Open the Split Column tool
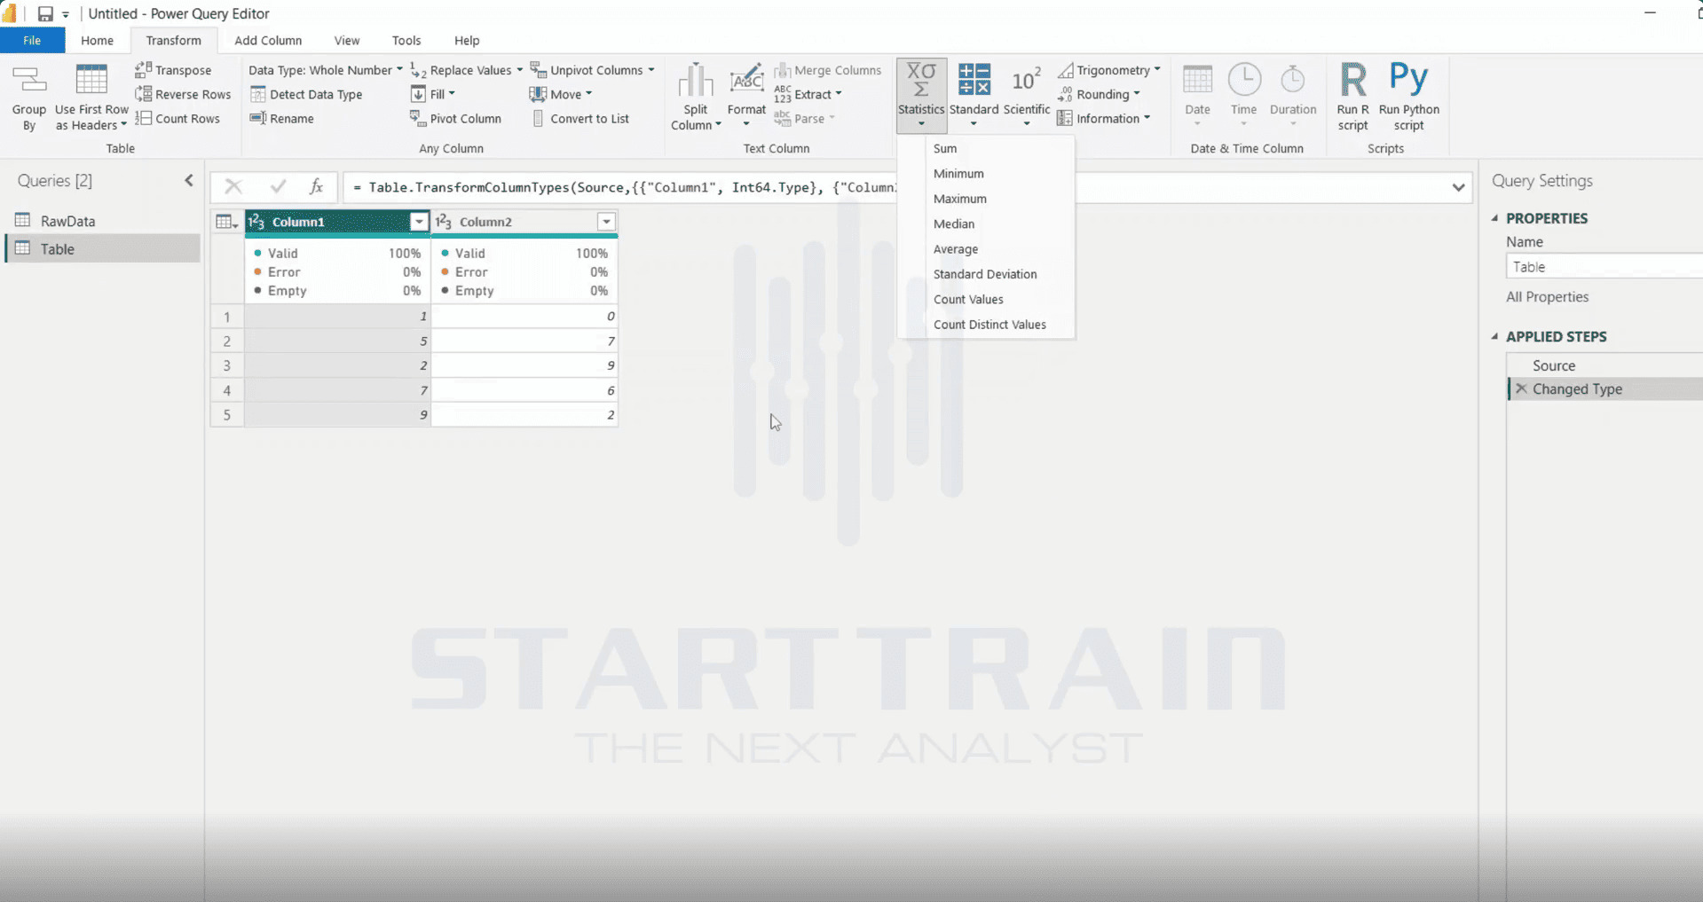 click(695, 98)
